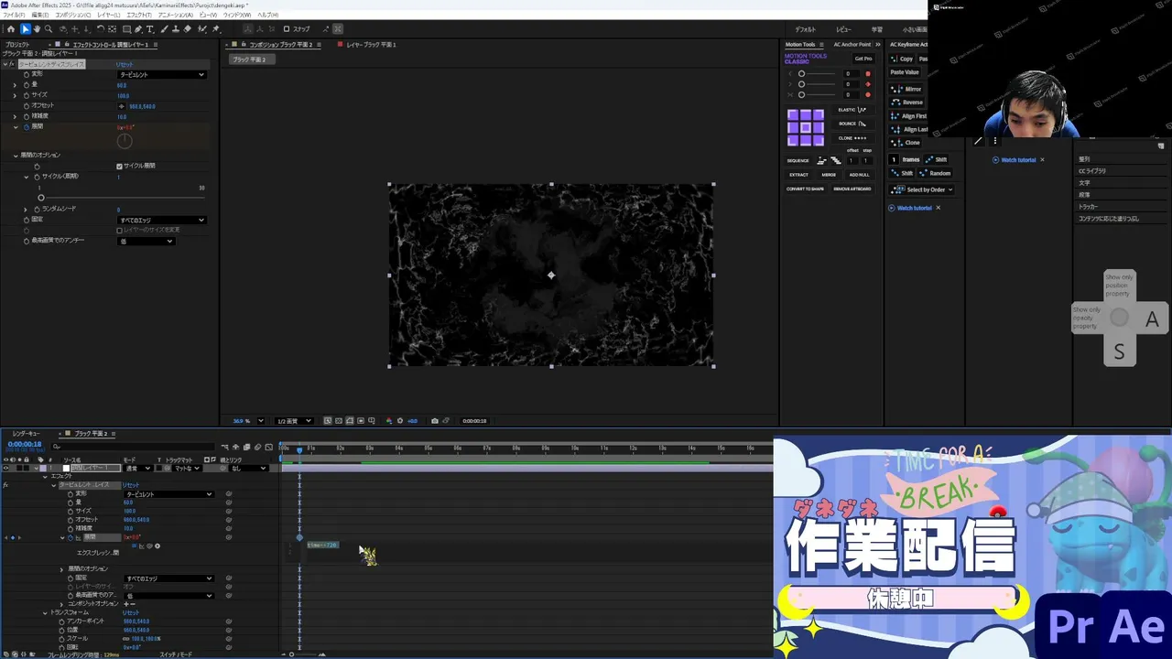Open the 1/2 画質 resolution dropdown
This screenshot has height=659, width=1172.
(293, 421)
